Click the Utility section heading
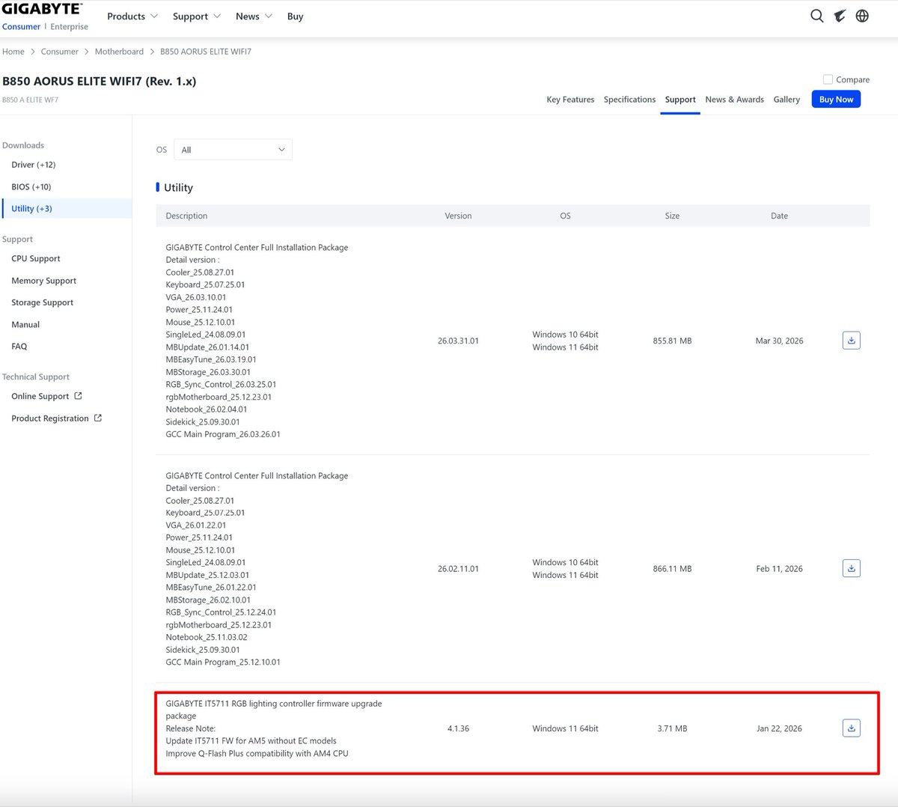Viewport: 898px width, 807px height. pos(178,188)
